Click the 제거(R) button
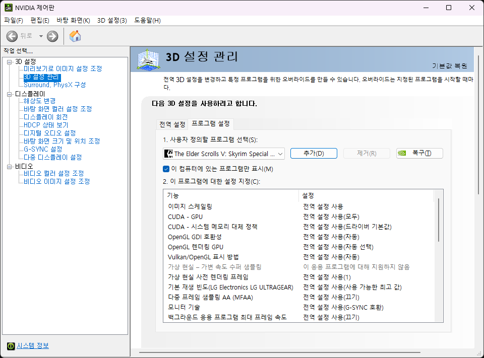Screen dimensions: 484x358 coord(367,153)
